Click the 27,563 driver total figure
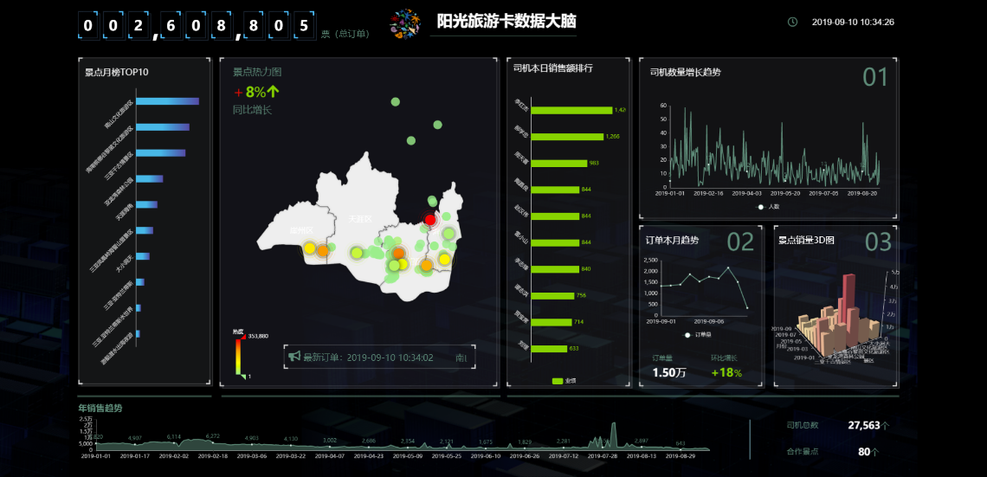Screen dimensions: 987x477 pos(864,425)
